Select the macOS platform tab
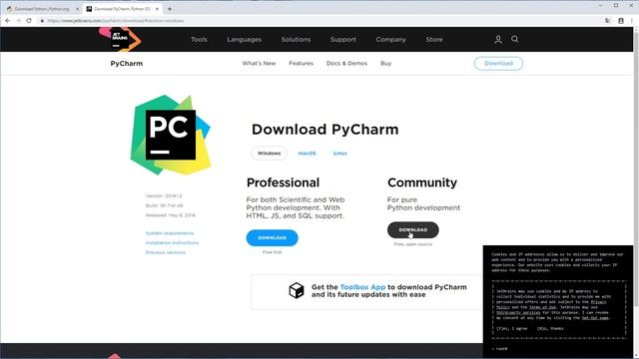 coord(307,154)
